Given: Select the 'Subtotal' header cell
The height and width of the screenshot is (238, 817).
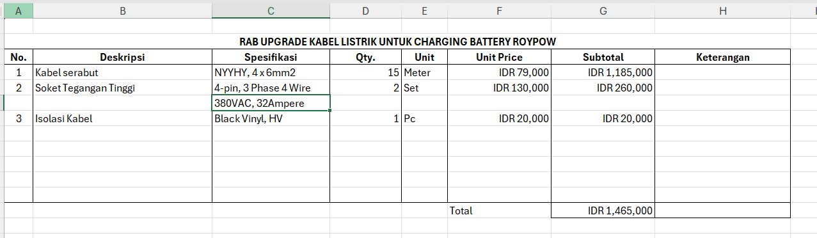Looking at the screenshot, I should pos(603,57).
